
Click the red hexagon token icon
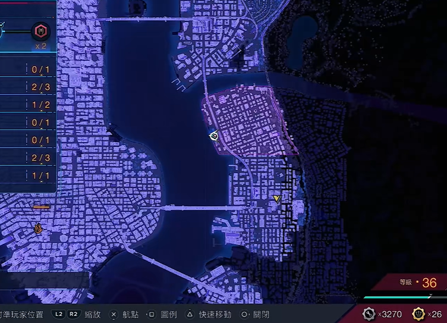click(41, 31)
